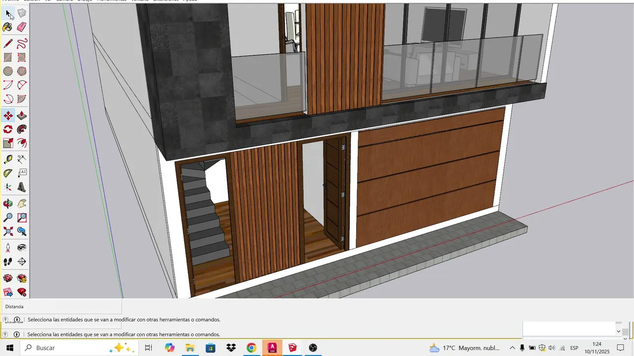Pick the Axes tool
The height and width of the screenshot is (356, 634).
click(x=8, y=187)
